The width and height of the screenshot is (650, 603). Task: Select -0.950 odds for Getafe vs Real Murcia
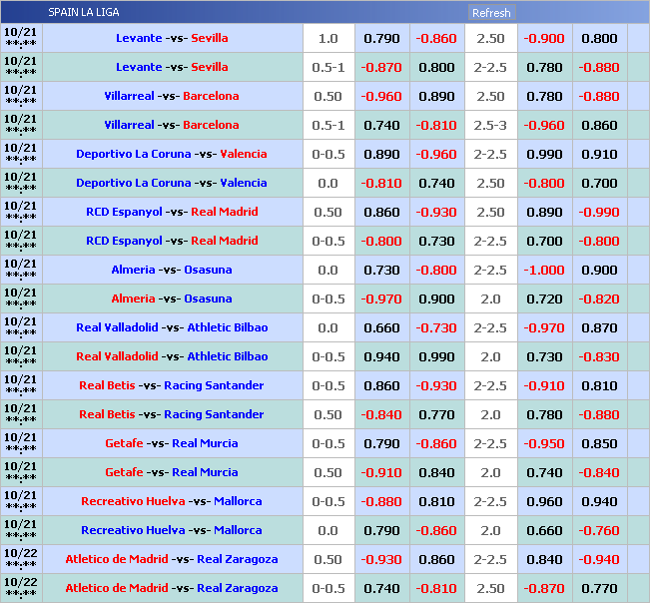click(544, 444)
